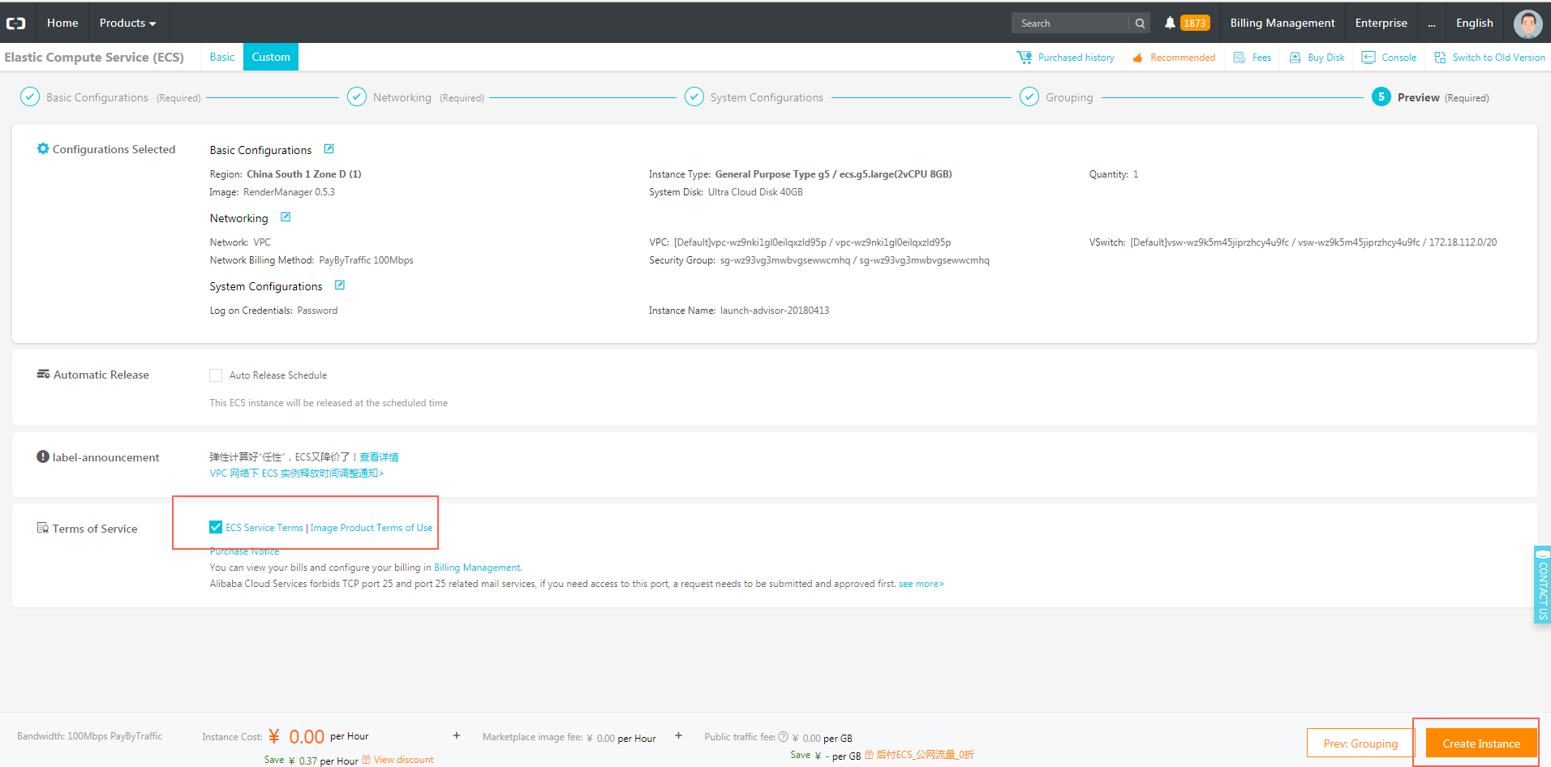
Task: Open Billing Management in top bar
Action: coord(1282,23)
